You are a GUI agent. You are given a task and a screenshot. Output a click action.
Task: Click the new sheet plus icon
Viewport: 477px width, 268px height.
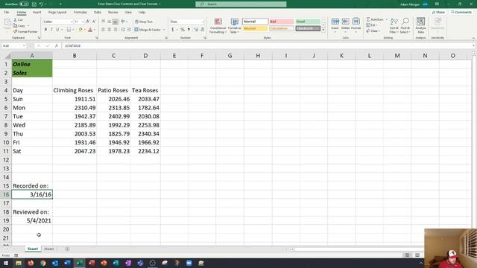pos(67,249)
